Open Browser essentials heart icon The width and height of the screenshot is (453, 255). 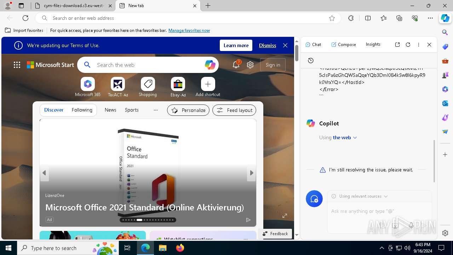415,18
